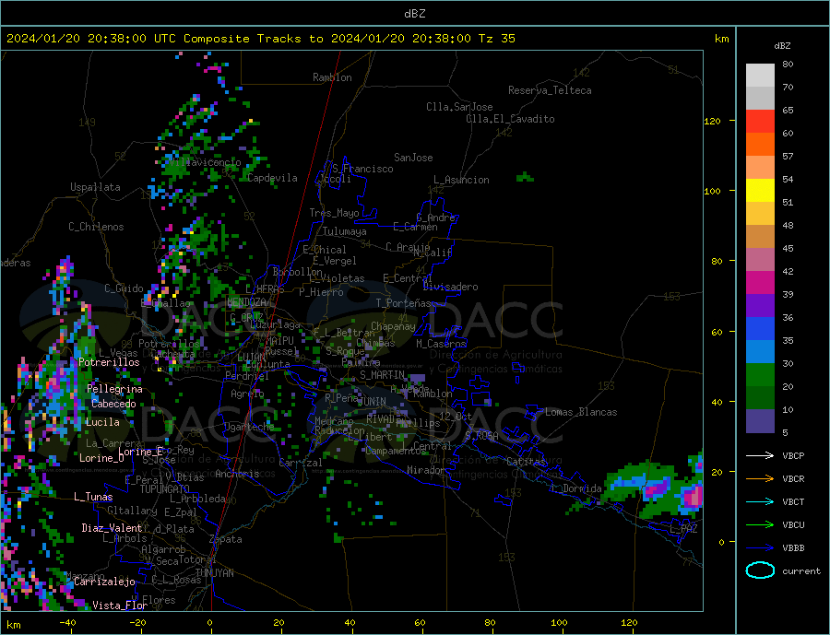Pick the dark slate-purple bottom swatch of scale

760,421
